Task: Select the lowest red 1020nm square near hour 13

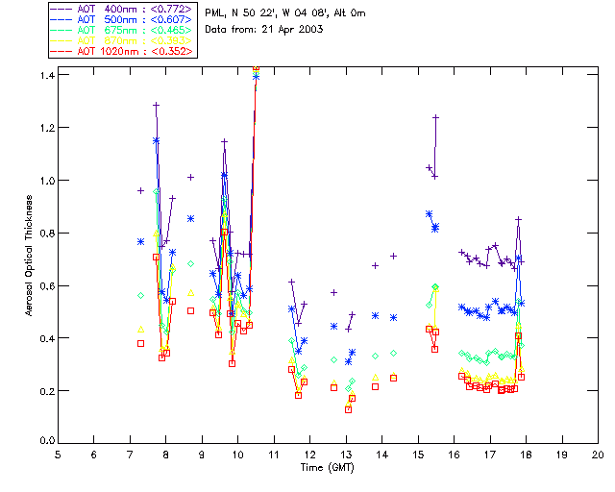Action: 348,409
